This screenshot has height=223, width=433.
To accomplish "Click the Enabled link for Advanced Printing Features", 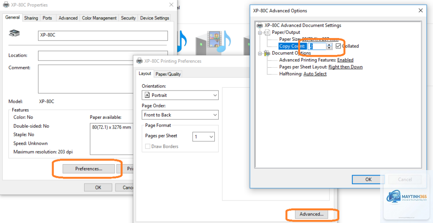I will coord(345,60).
